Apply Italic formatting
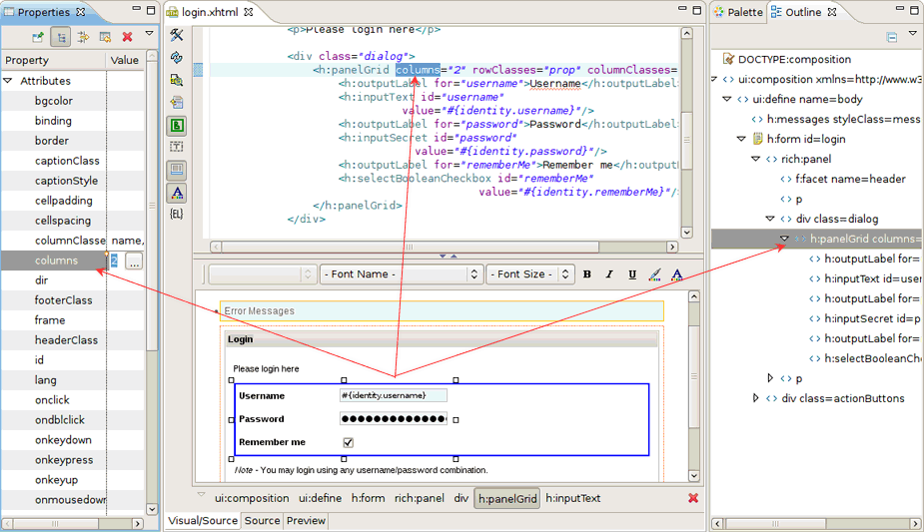Image resolution: width=924 pixels, height=532 pixels. (x=609, y=274)
